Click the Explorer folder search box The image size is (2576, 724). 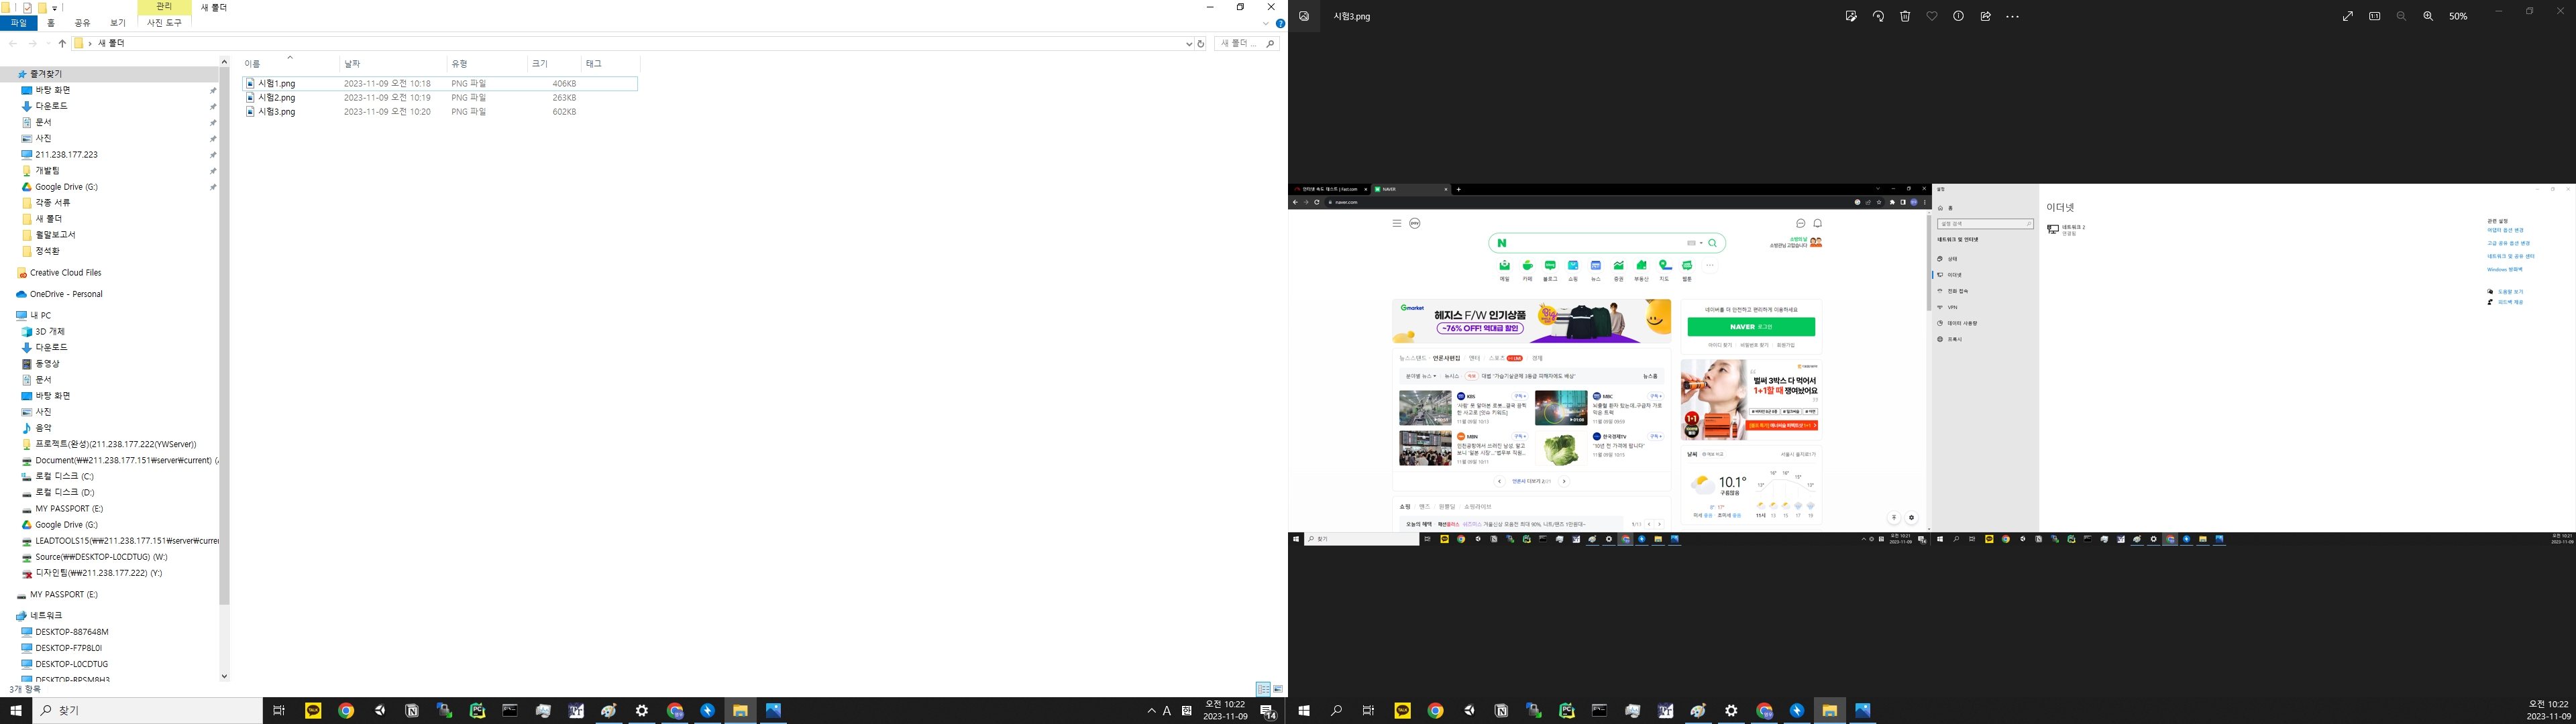click(x=1241, y=44)
